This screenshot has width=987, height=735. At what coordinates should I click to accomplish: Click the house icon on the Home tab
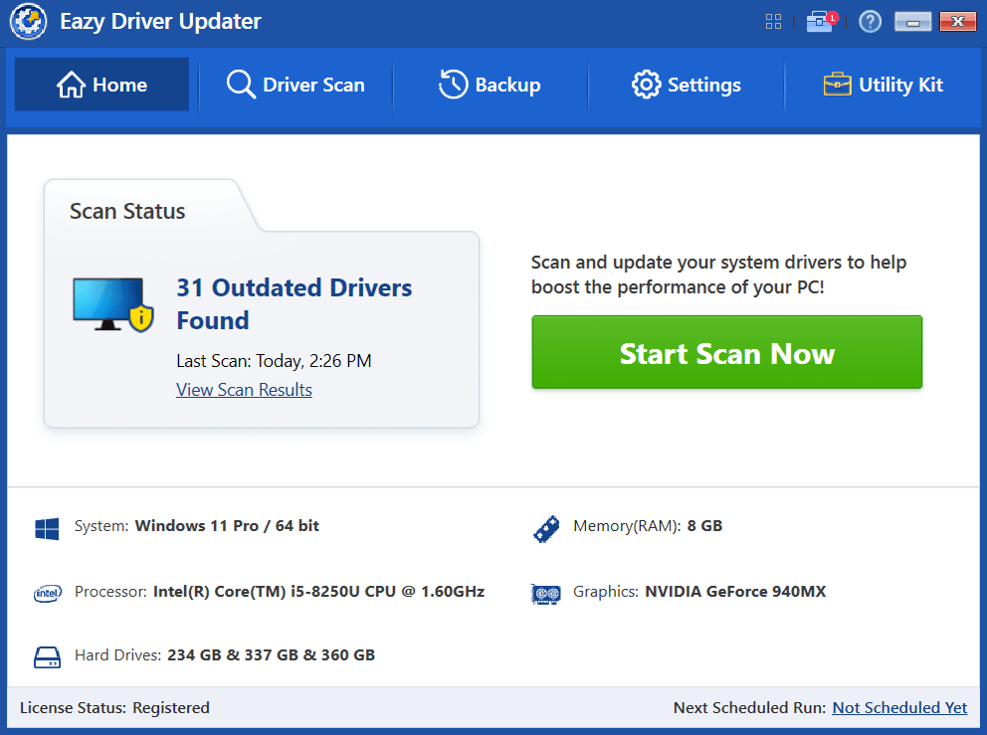point(72,85)
